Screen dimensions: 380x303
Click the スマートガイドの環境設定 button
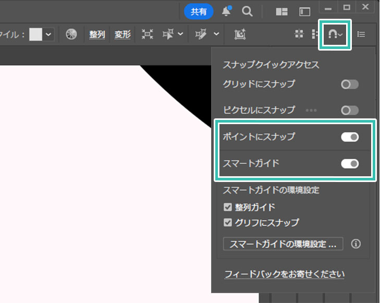[283, 244]
